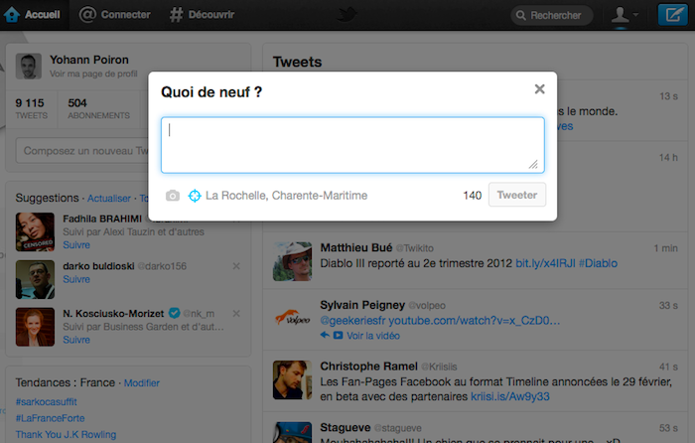Viewport: 695px width, 443px height.
Task: Follow darko buldioski via Suivre
Action: (76, 279)
